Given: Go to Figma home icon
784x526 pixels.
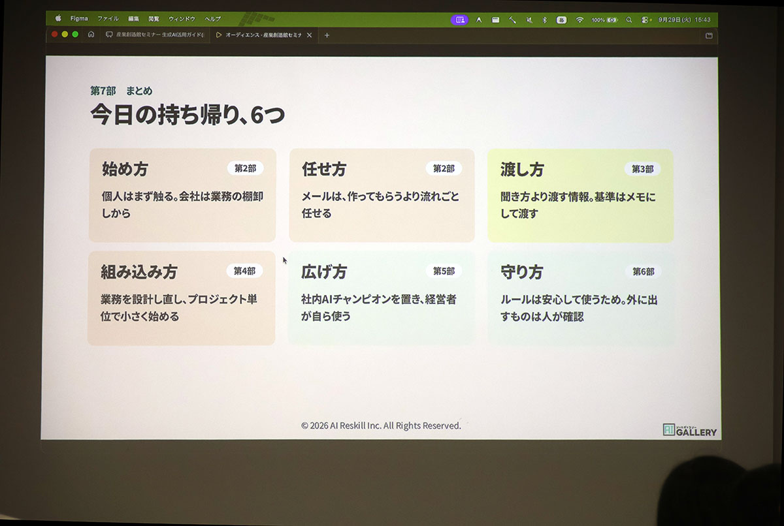Looking at the screenshot, I should pos(91,35).
